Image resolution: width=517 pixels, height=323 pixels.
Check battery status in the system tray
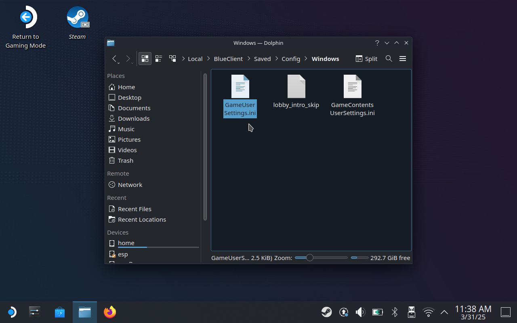[377, 312]
